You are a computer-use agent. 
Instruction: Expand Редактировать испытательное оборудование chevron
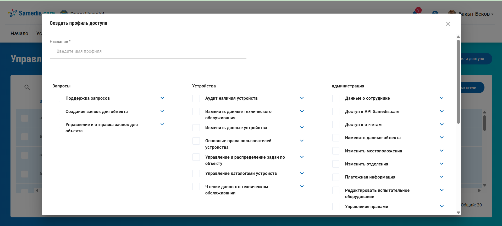pos(442,190)
